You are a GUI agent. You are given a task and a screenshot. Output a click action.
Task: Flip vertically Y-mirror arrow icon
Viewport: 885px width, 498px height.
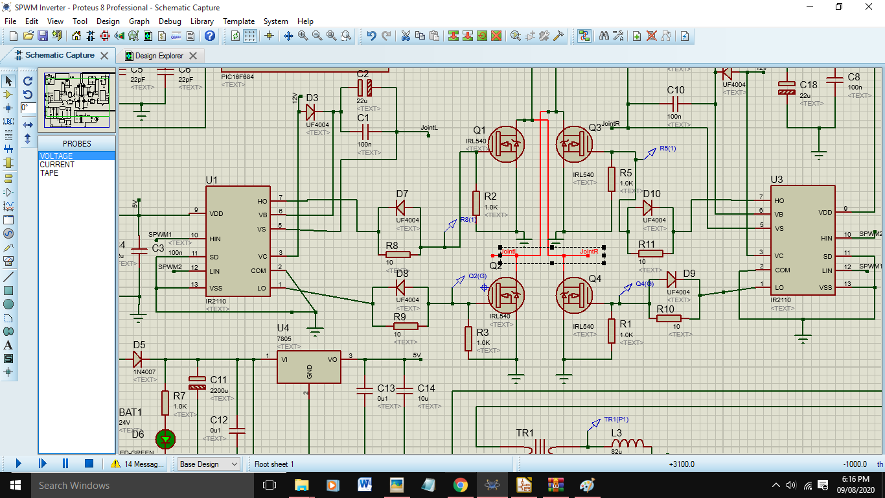tap(28, 138)
